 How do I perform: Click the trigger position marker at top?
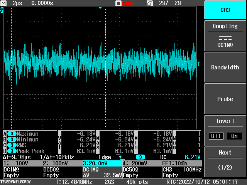click(x=100, y=8)
